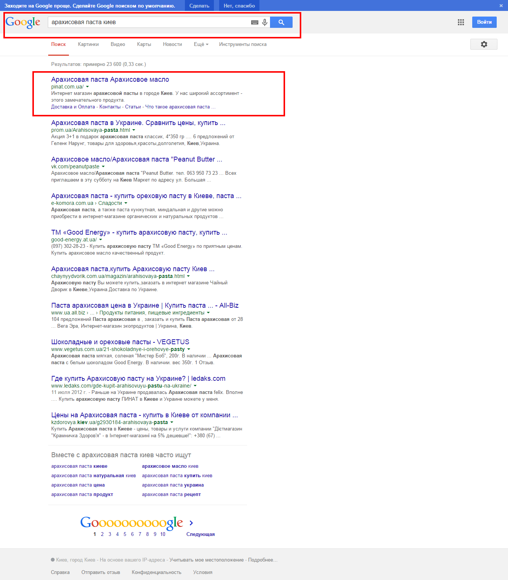Screen dimensions: 508x580
Task: Open the Peanut Butter vk.com result
Action: pyautogui.click(x=137, y=159)
